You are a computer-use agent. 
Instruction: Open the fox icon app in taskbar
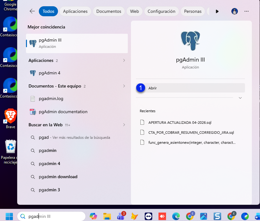tap(134, 216)
